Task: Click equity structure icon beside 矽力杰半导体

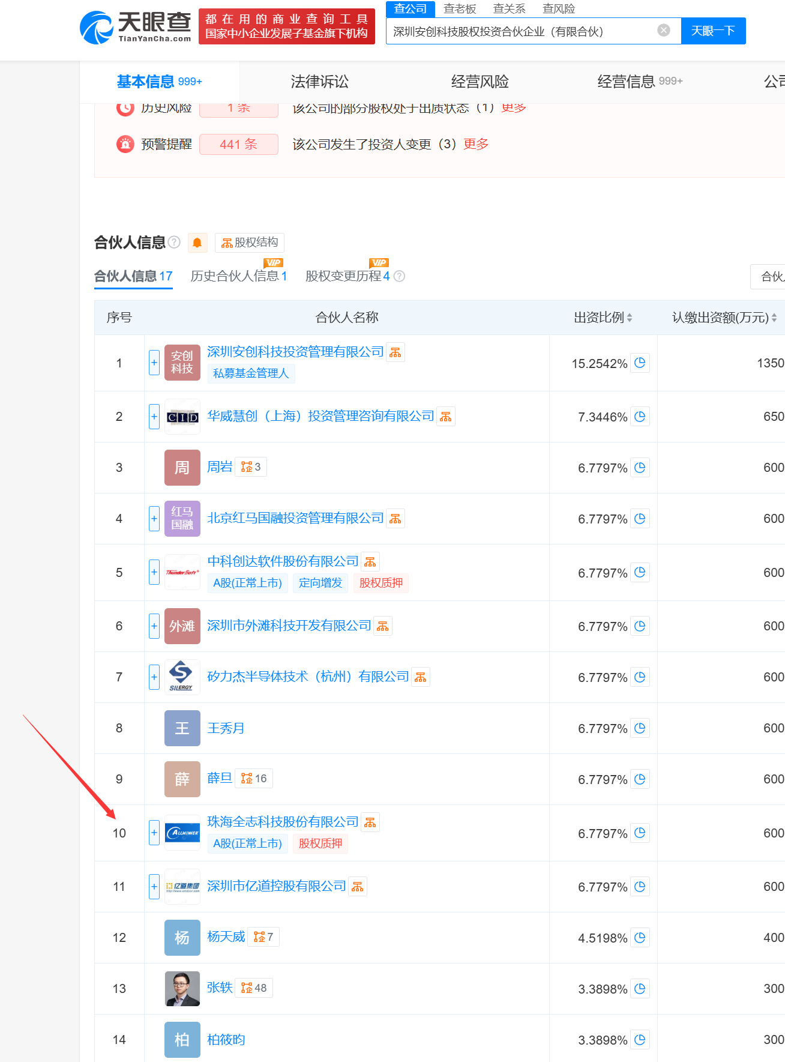Action: pyautogui.click(x=421, y=677)
